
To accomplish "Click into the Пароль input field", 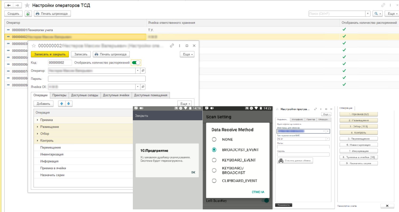I will point(97,79).
